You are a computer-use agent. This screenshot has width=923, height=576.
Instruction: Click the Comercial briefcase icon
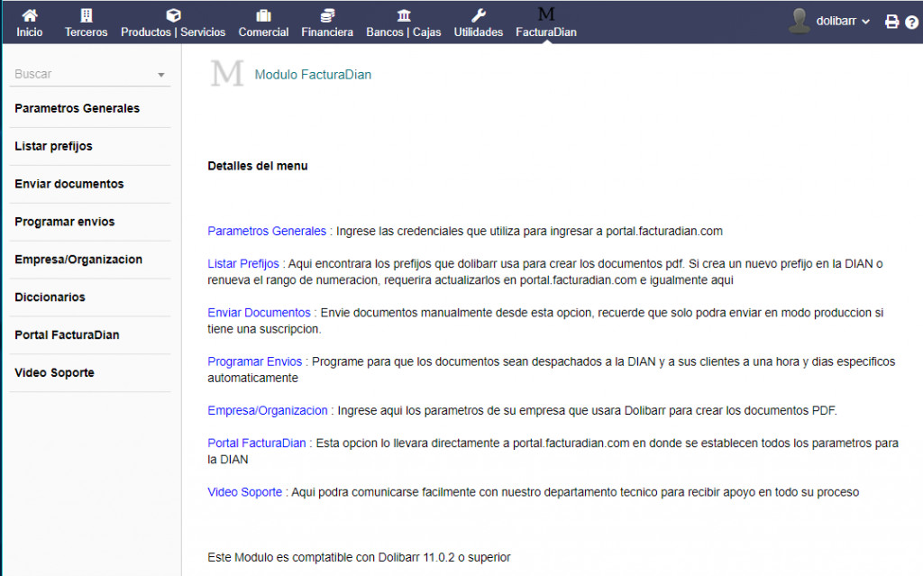(x=263, y=15)
